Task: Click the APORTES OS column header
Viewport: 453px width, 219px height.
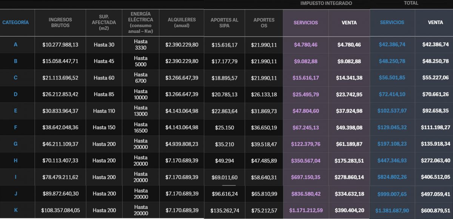Action: click(264, 23)
